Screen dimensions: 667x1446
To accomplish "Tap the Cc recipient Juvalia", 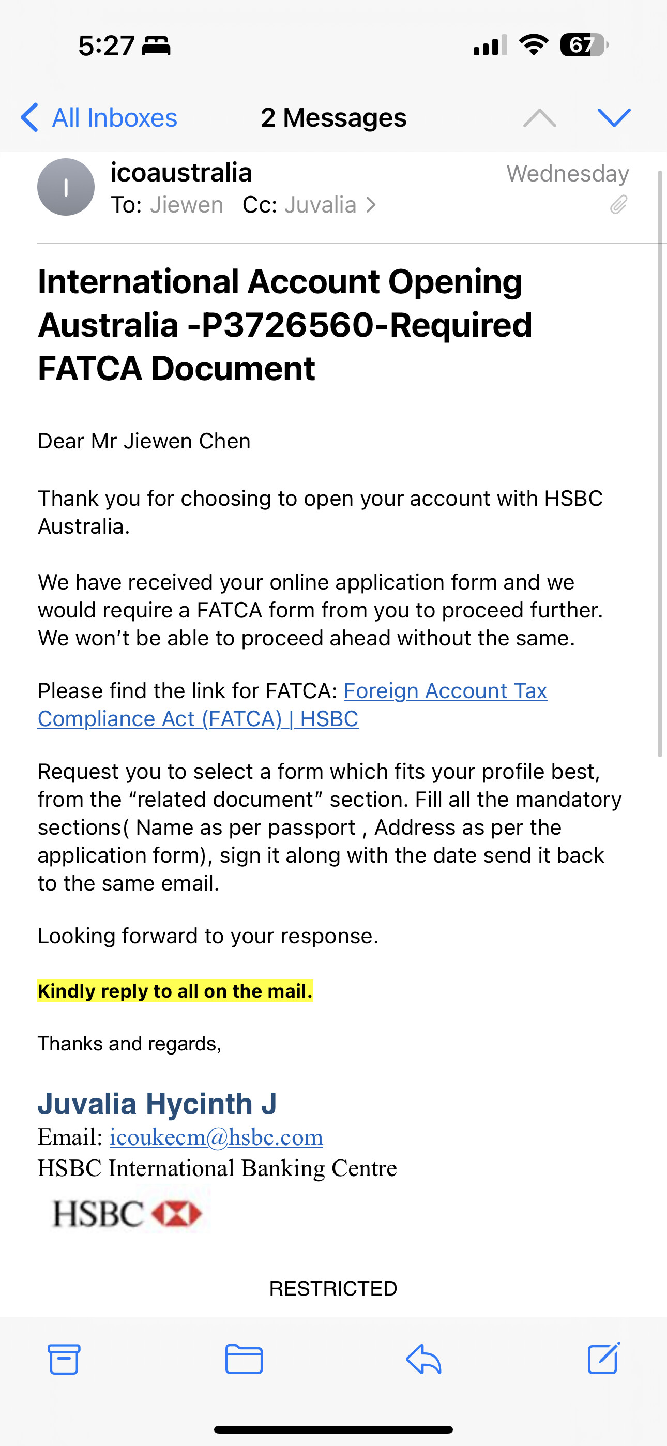I will point(320,205).
